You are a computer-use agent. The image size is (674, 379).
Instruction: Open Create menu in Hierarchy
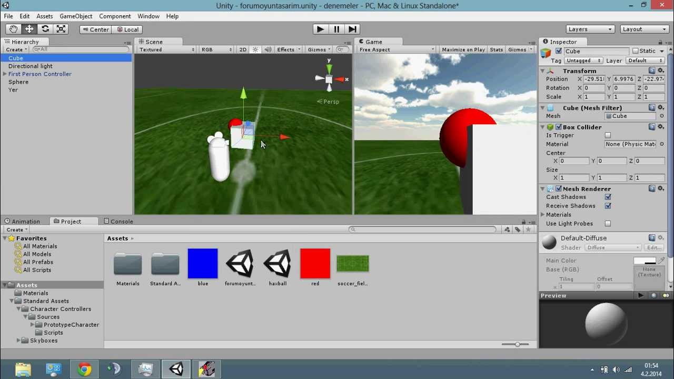(16, 49)
